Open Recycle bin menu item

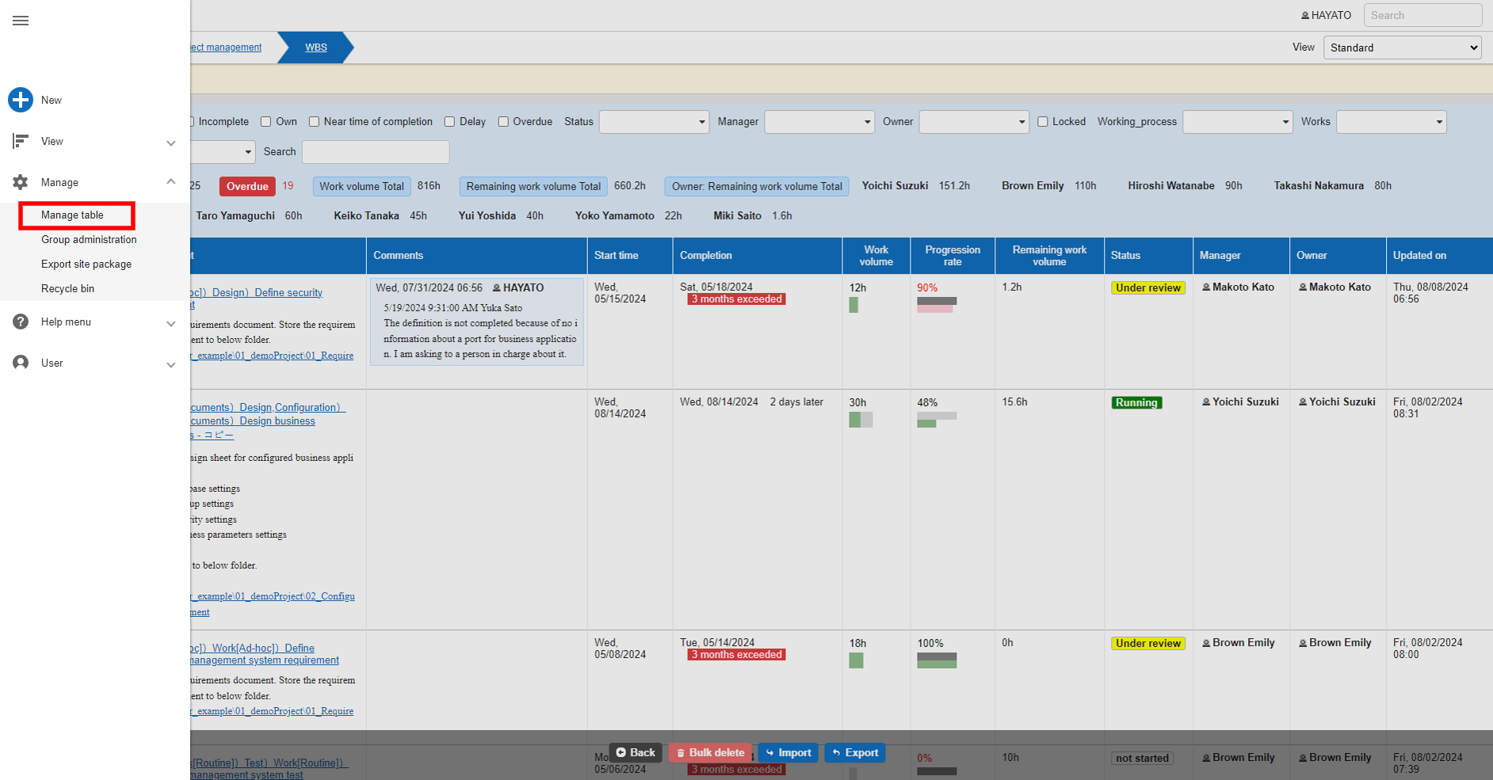tap(67, 288)
